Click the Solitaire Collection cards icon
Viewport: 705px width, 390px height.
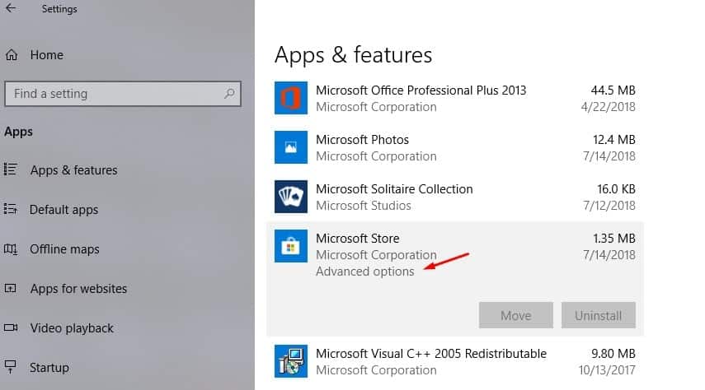(291, 197)
